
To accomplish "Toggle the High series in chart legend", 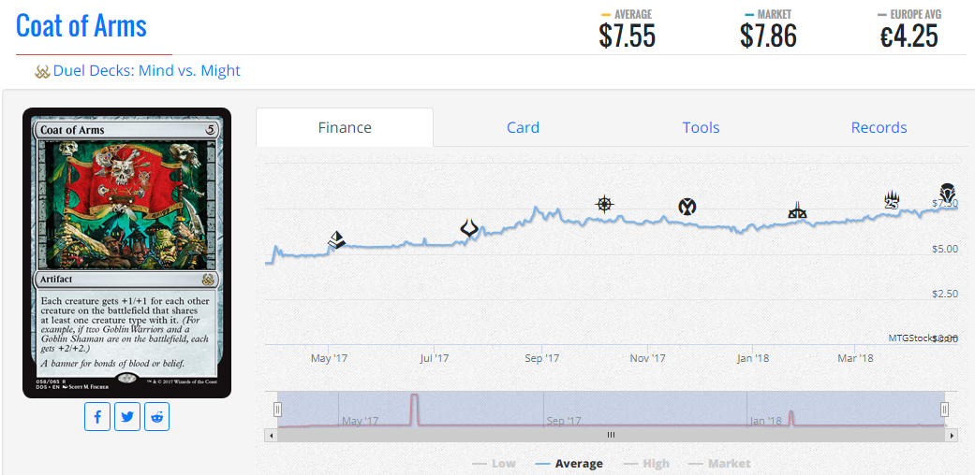I will (646, 463).
